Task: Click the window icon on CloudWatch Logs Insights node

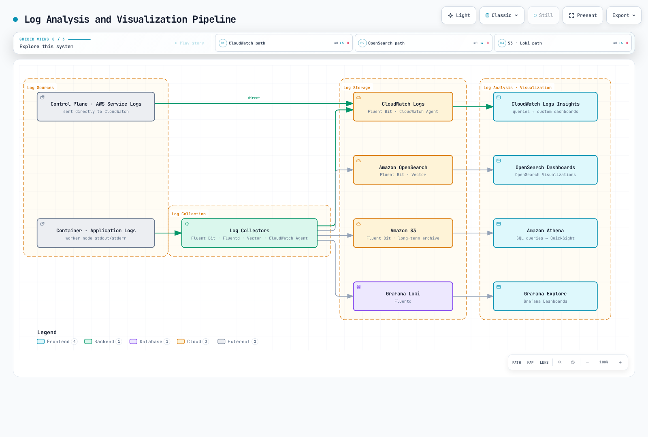Action: [499, 98]
